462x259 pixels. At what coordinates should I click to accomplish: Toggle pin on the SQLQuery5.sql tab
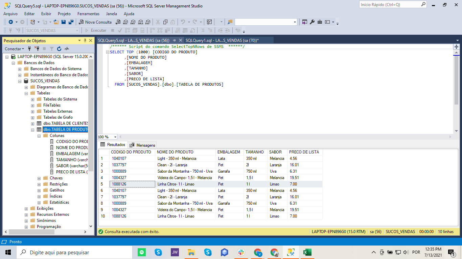click(x=175, y=40)
